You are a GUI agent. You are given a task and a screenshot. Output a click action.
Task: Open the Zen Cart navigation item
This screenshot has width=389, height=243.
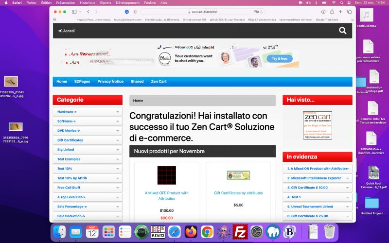159,81
